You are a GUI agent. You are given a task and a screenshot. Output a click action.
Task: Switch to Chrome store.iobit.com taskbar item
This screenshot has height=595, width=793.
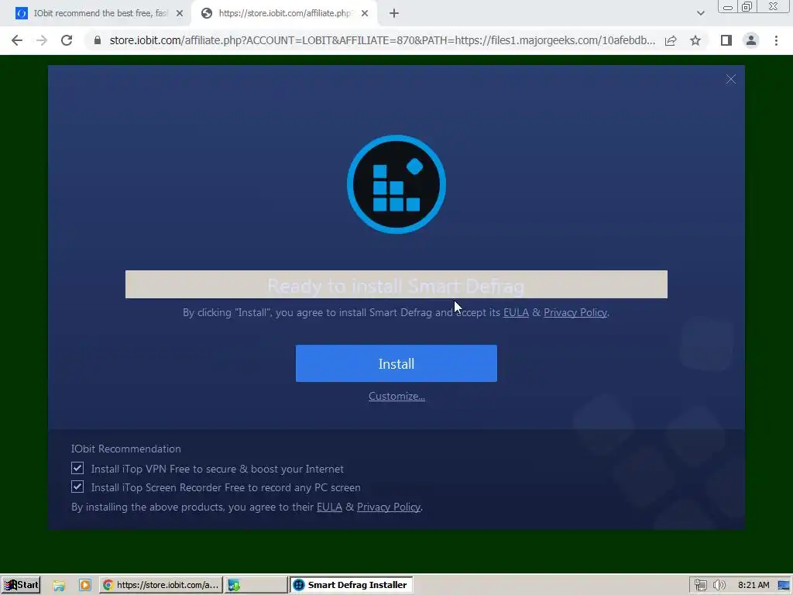tap(161, 585)
